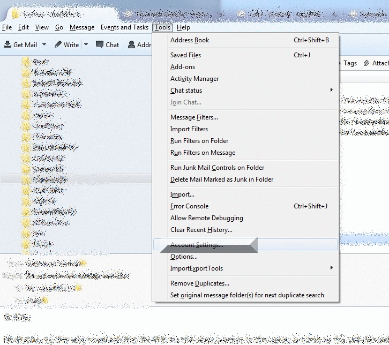Choose Add-ons from the Tools menu

245,67
